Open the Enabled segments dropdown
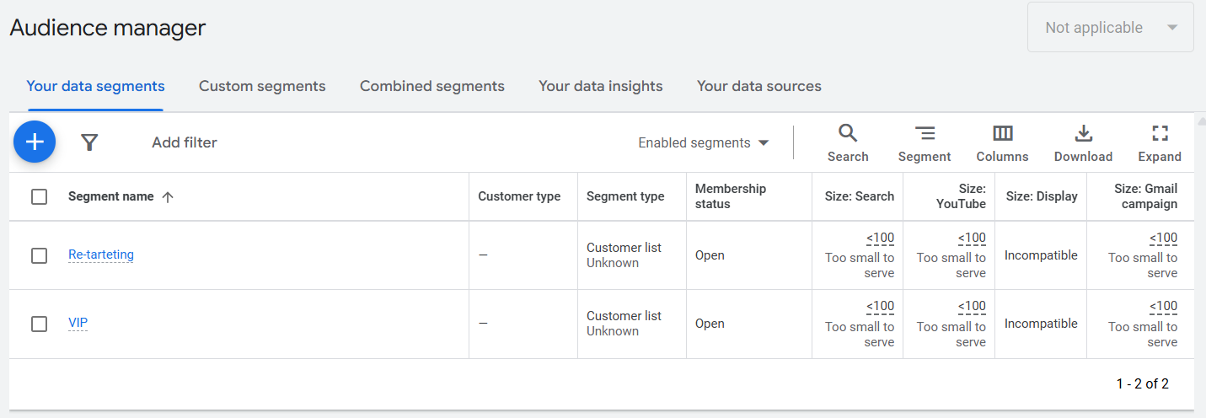 click(x=704, y=143)
